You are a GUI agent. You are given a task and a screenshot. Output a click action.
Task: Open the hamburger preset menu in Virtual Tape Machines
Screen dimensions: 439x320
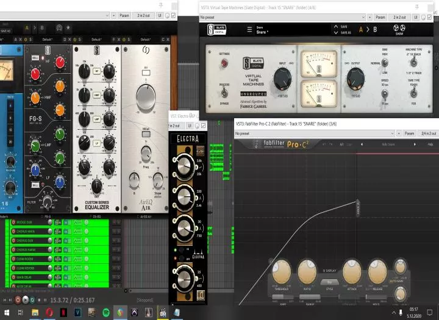point(249,29)
